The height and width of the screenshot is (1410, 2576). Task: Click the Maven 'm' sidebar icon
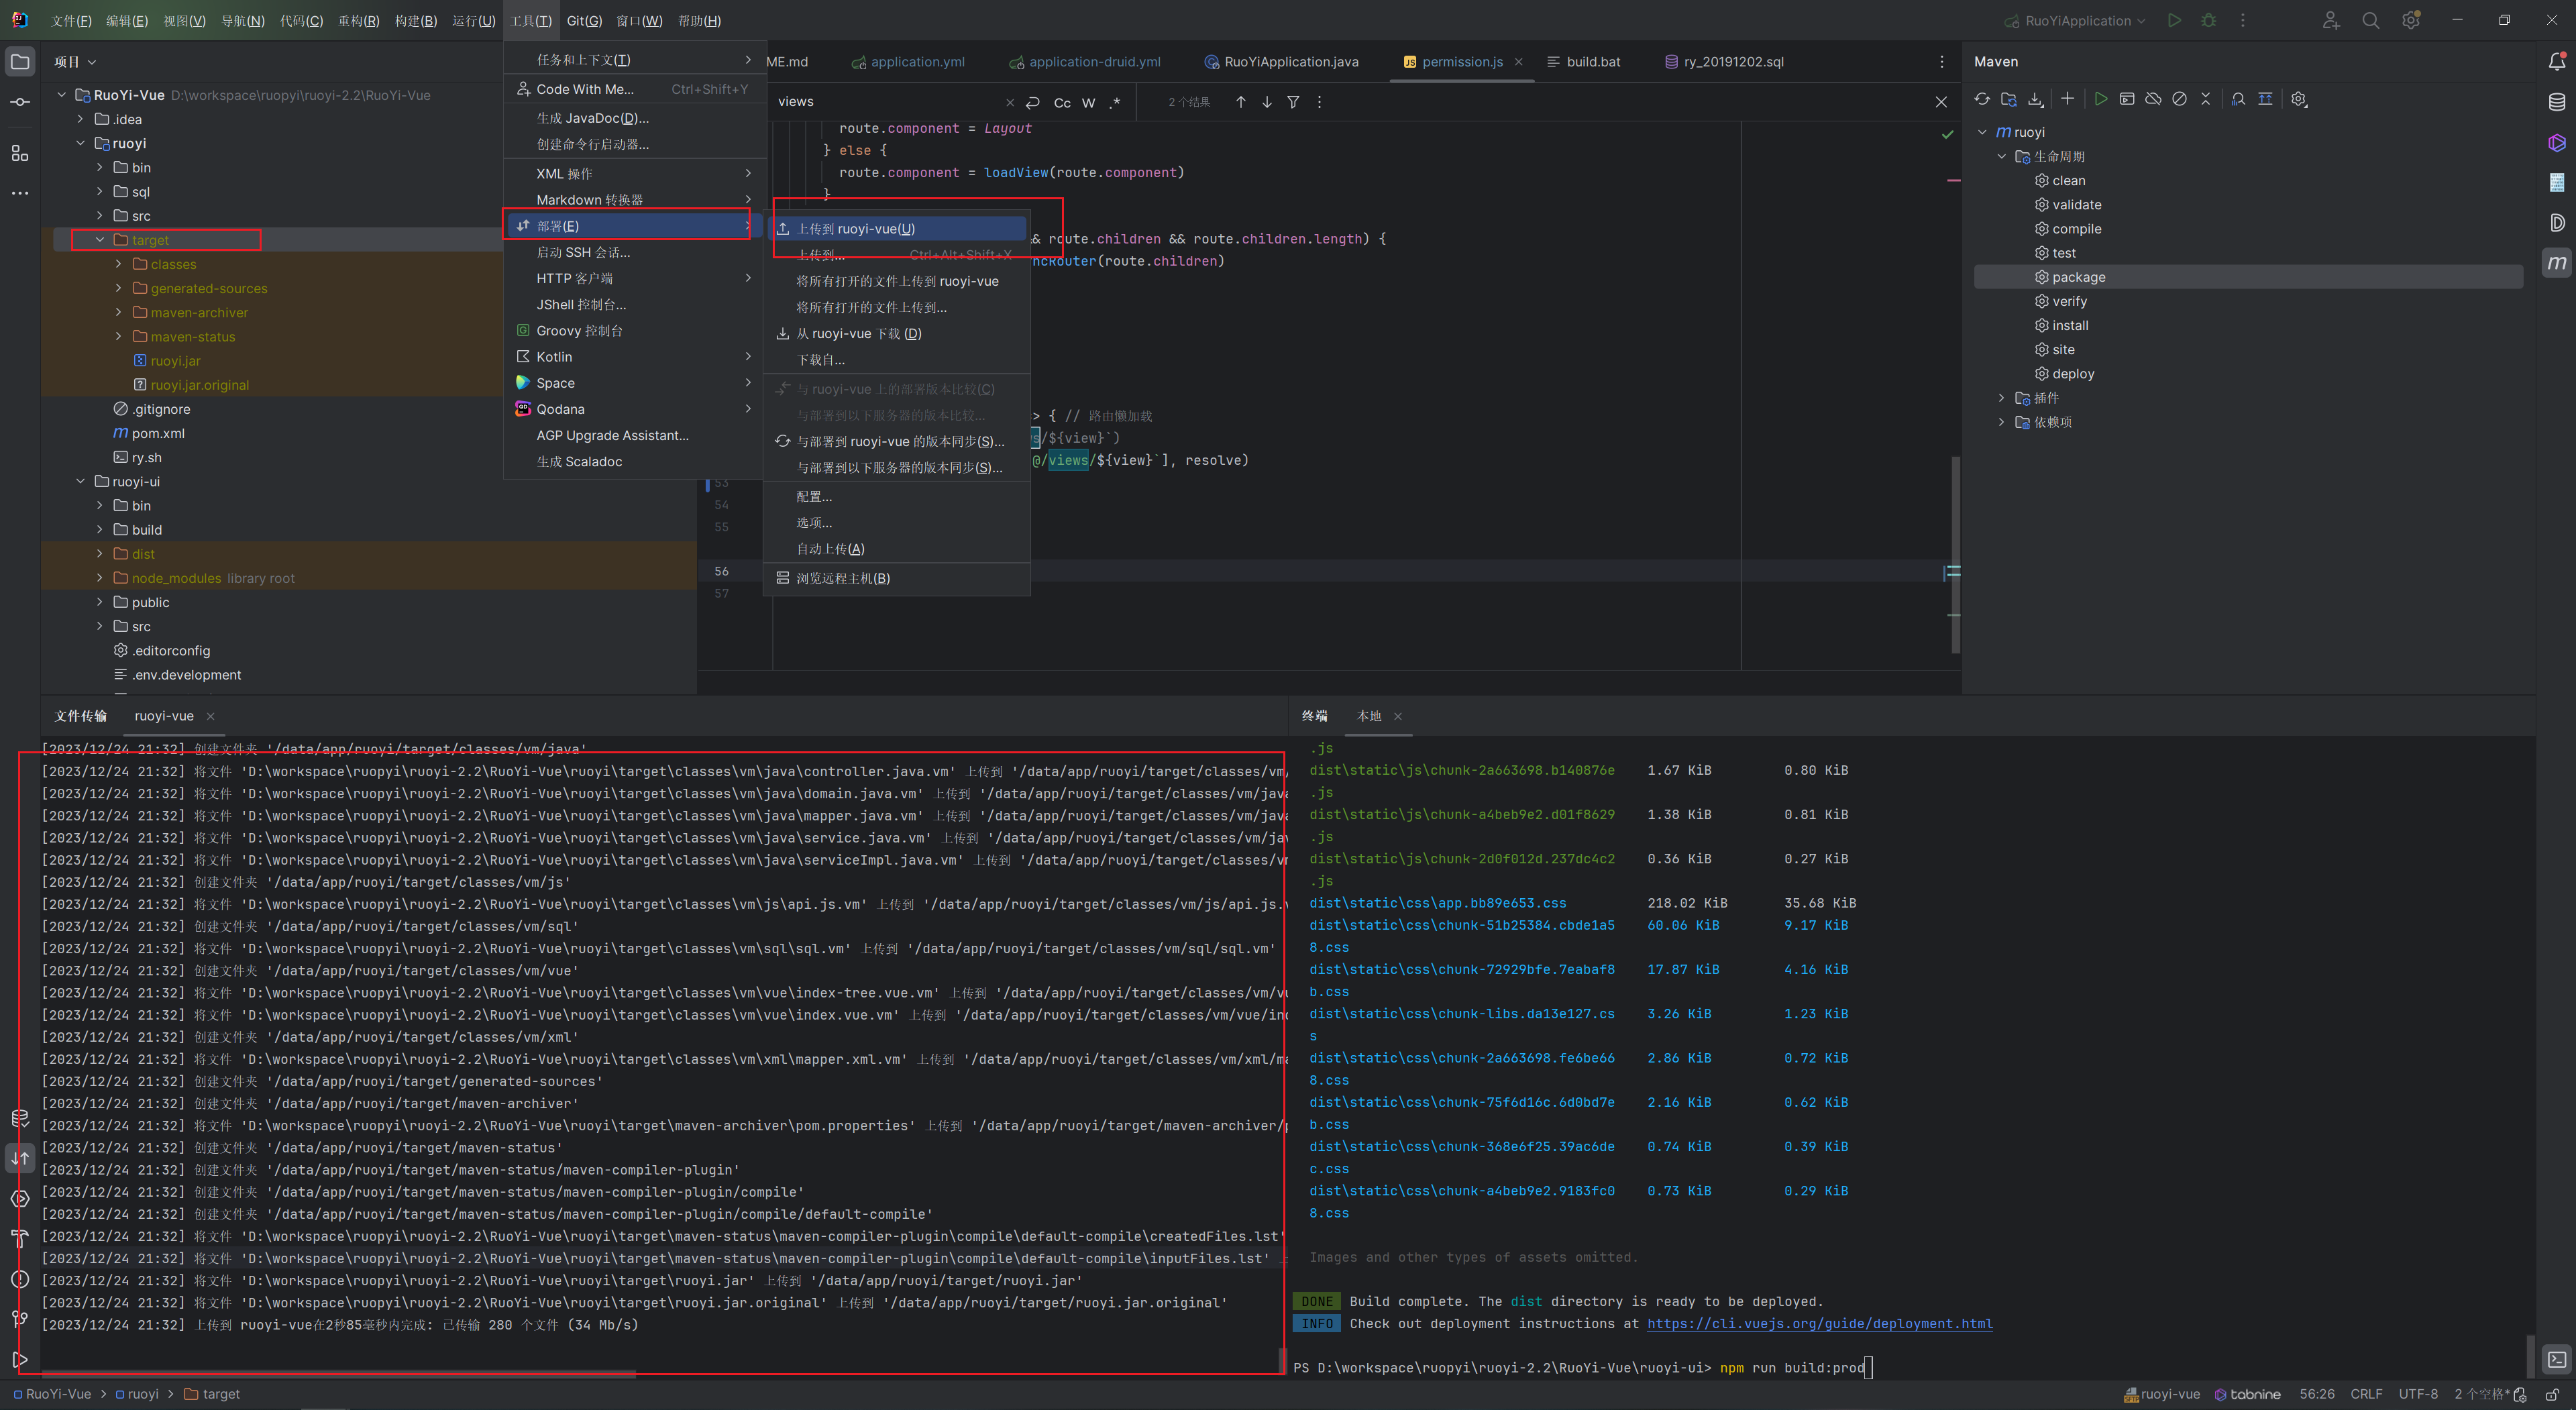[x=2556, y=262]
